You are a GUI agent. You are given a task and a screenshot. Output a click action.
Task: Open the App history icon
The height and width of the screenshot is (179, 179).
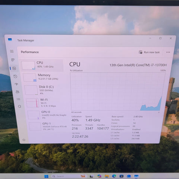pyautogui.click(x=15, y=76)
